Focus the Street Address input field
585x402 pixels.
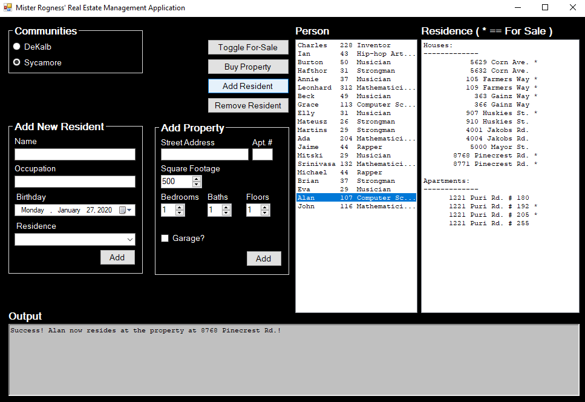coord(204,154)
